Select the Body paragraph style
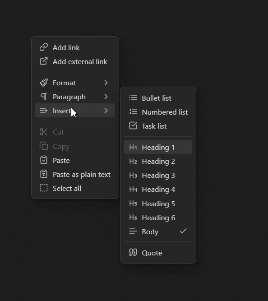 (158, 232)
